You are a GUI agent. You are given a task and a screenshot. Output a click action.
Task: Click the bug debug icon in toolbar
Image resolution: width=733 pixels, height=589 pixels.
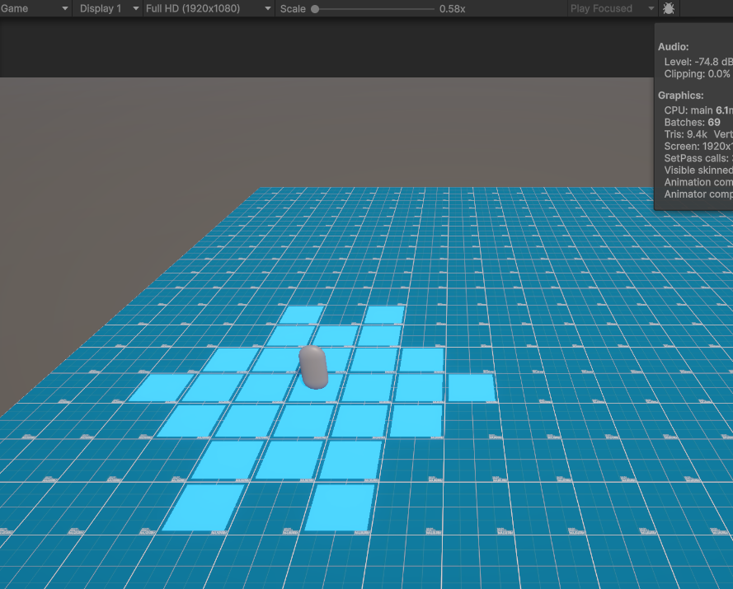pyautogui.click(x=669, y=8)
